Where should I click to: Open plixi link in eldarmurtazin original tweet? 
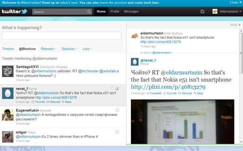pos(160,42)
